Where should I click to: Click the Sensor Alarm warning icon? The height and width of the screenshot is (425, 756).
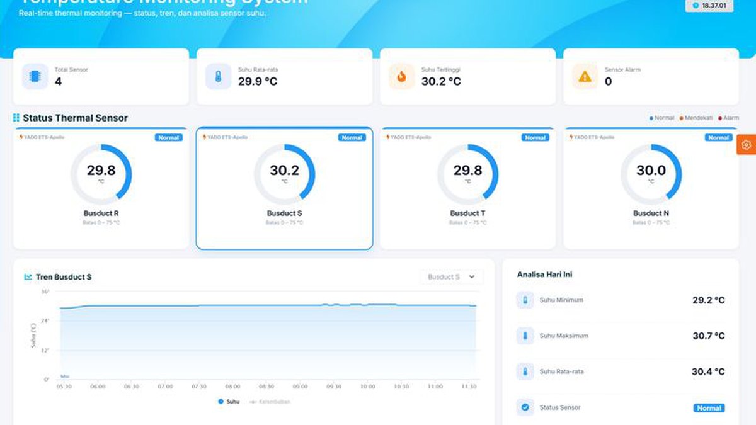(585, 76)
